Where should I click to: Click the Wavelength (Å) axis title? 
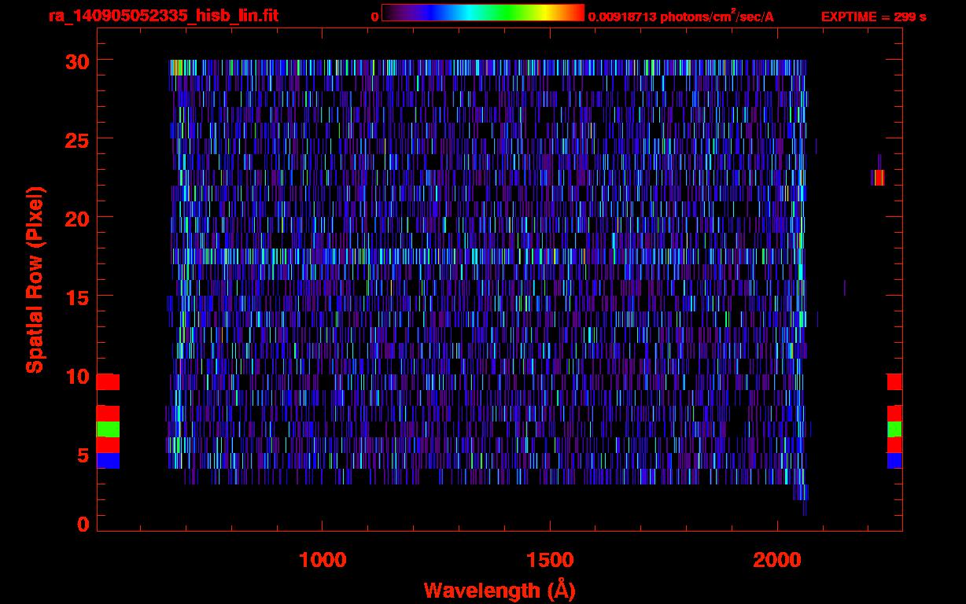click(500, 590)
